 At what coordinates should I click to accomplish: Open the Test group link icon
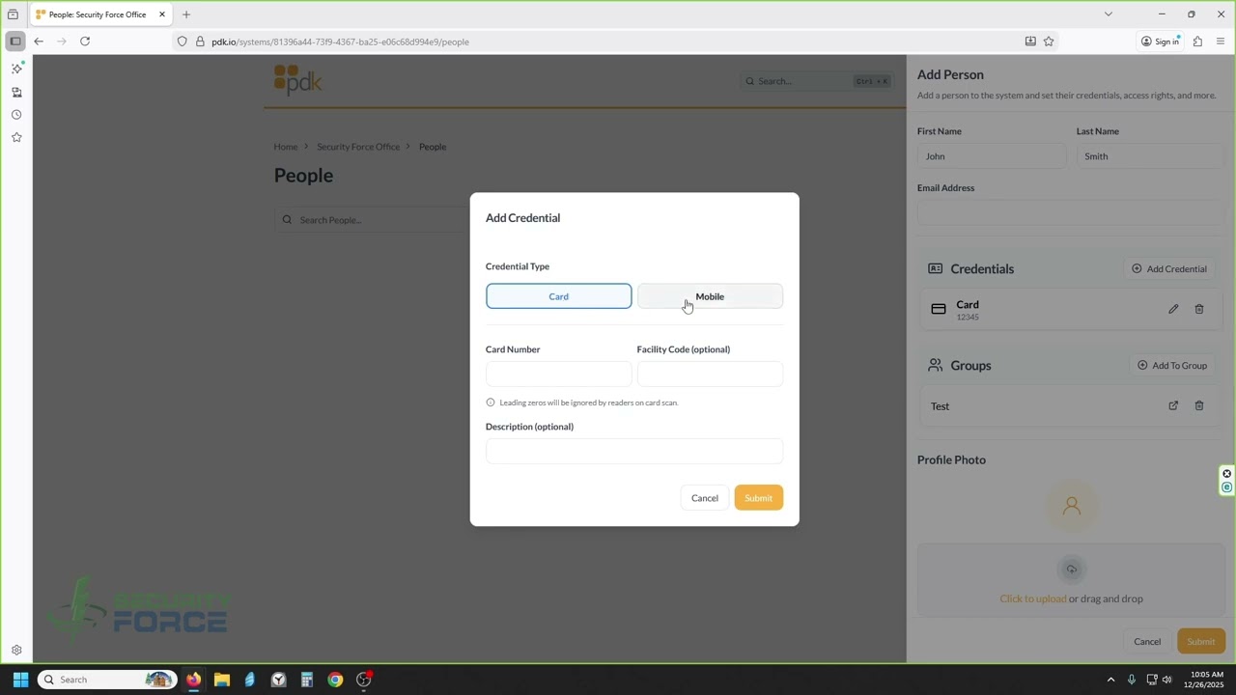click(x=1173, y=405)
